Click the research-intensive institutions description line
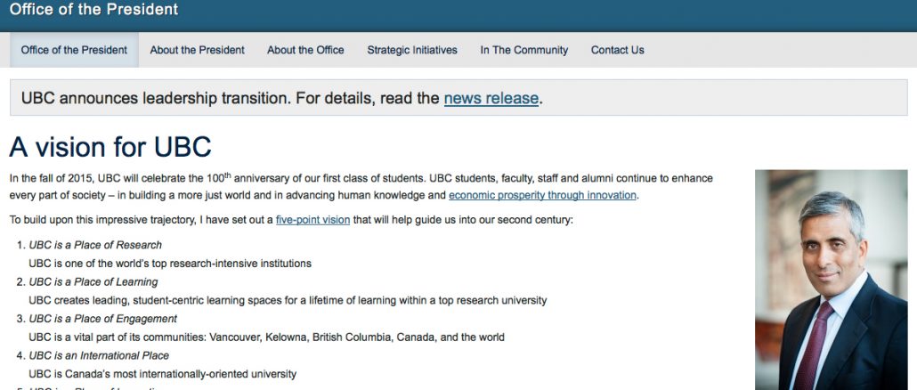 (x=169, y=264)
